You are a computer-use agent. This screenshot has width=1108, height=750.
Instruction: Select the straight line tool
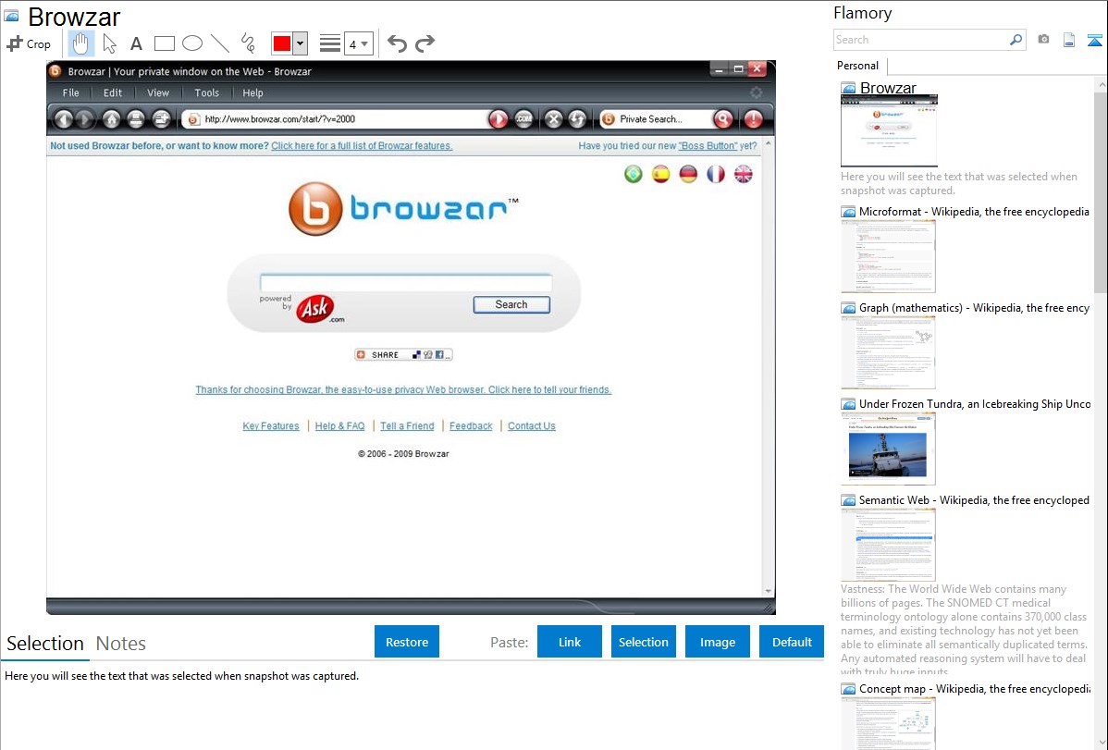click(219, 43)
